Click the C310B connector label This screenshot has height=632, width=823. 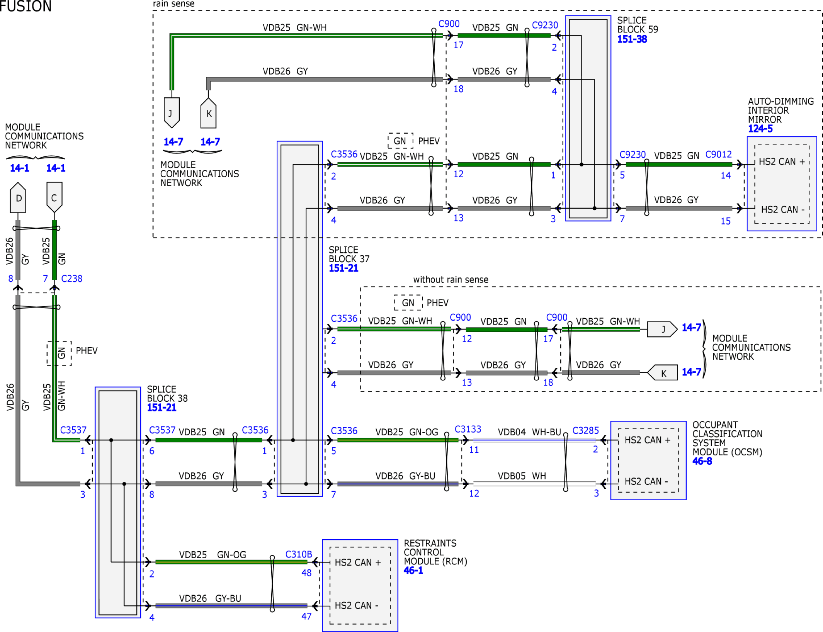(299, 554)
